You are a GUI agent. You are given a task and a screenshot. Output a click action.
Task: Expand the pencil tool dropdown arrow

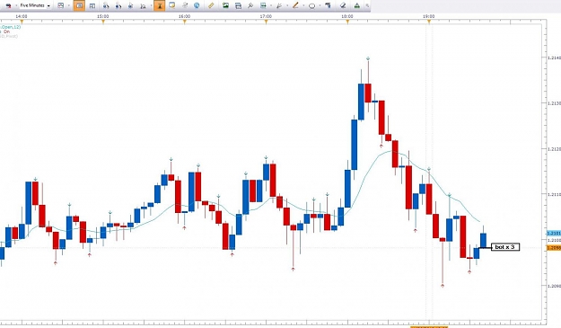click(303, 5)
